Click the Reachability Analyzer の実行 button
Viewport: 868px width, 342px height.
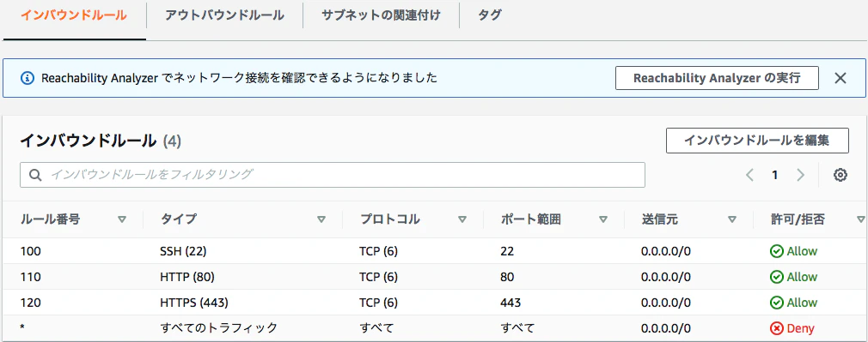(x=717, y=78)
